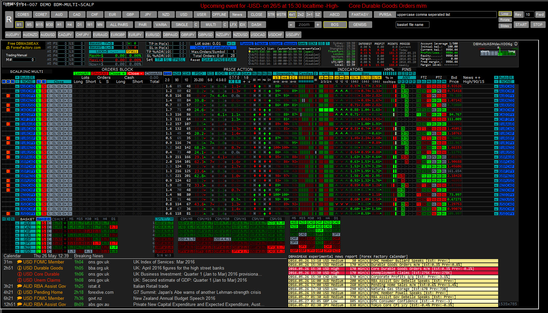Switch to the GBP currency group
The width and height of the screenshot is (548, 313).
[x=130, y=14]
